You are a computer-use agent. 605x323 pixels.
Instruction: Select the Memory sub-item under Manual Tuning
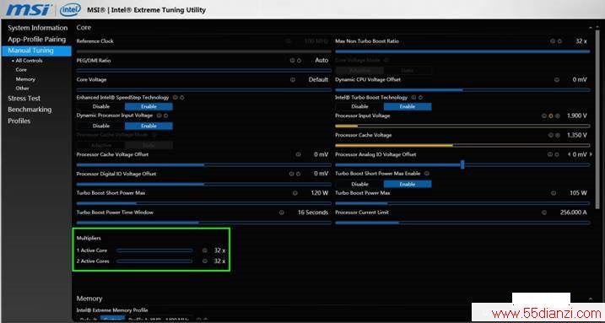click(x=25, y=79)
